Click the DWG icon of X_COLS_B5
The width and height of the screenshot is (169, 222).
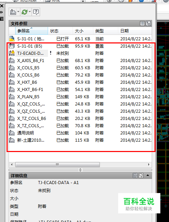[12, 68]
